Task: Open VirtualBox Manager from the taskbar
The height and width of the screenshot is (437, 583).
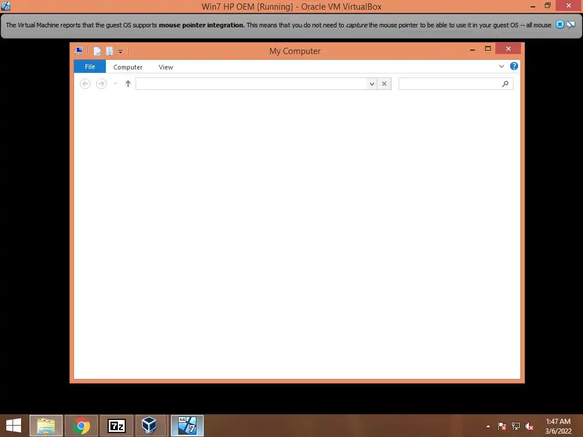Action: 150,426
